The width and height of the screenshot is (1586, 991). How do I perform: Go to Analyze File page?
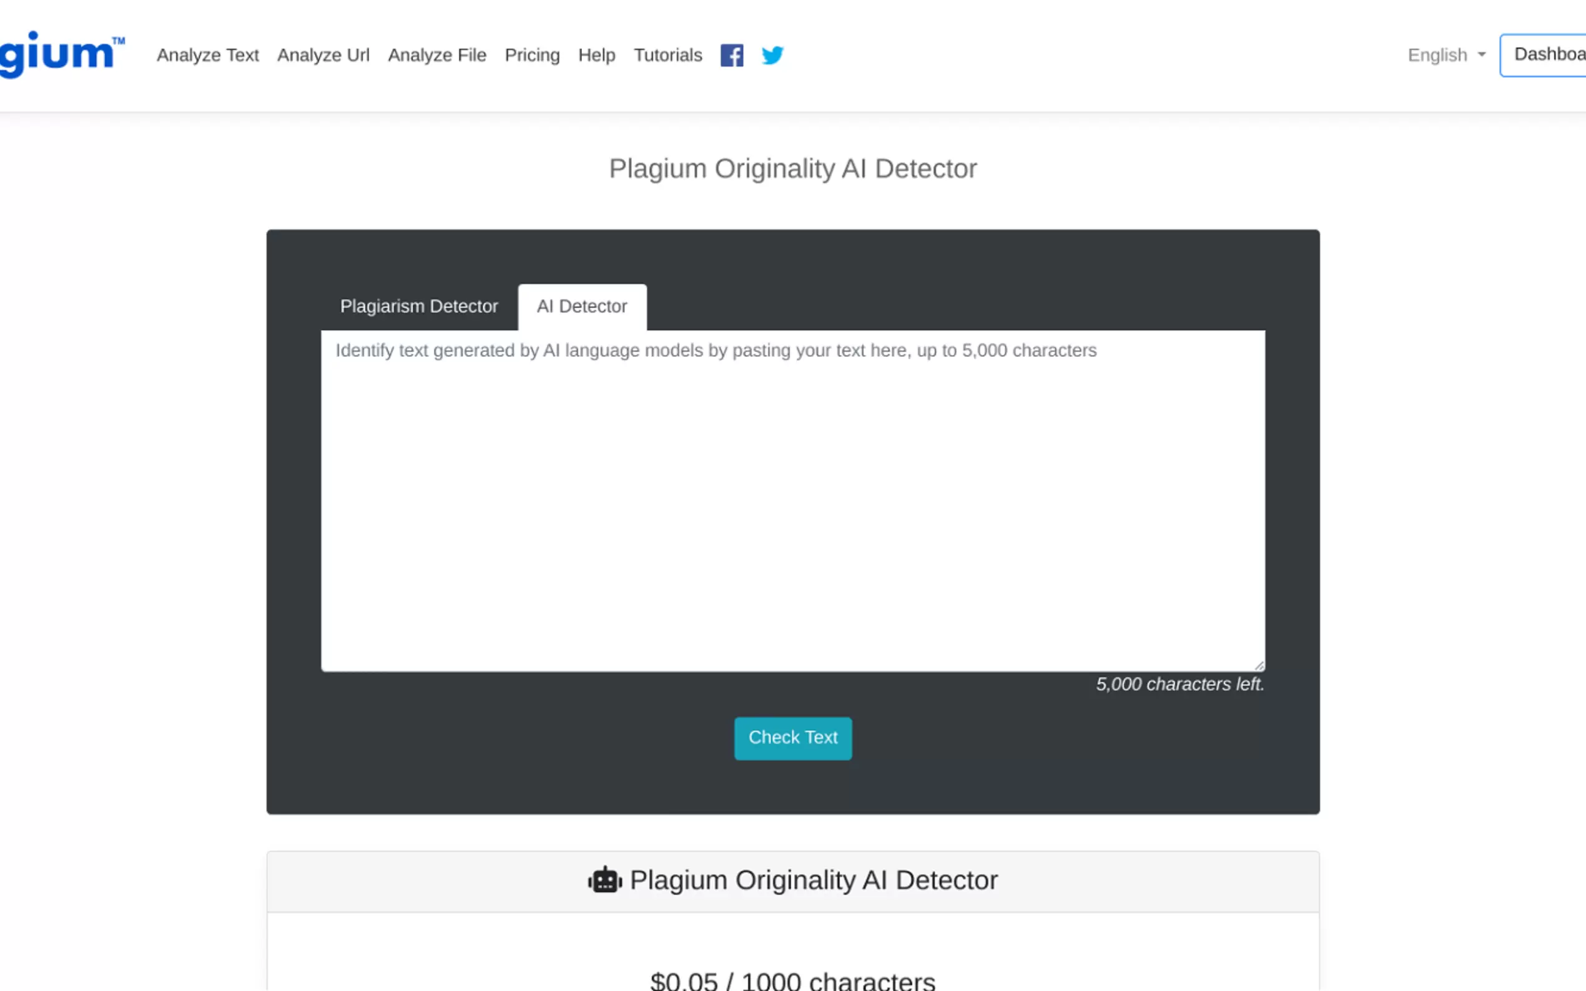(436, 55)
